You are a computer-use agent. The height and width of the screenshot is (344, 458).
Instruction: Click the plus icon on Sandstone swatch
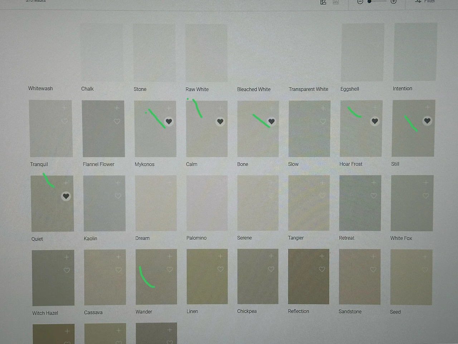[x=373, y=256]
